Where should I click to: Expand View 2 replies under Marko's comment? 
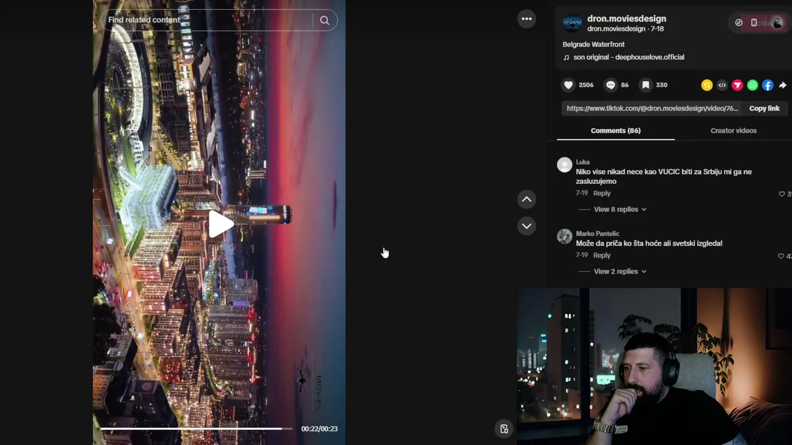click(x=620, y=271)
